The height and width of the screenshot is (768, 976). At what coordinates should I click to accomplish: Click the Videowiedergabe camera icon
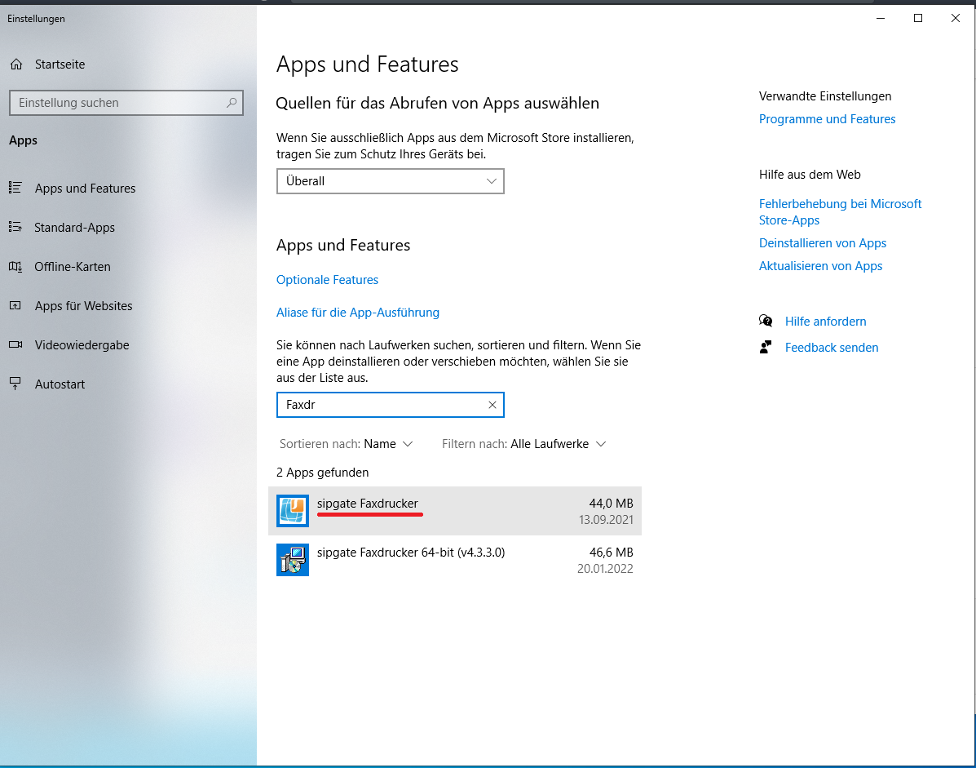point(15,345)
